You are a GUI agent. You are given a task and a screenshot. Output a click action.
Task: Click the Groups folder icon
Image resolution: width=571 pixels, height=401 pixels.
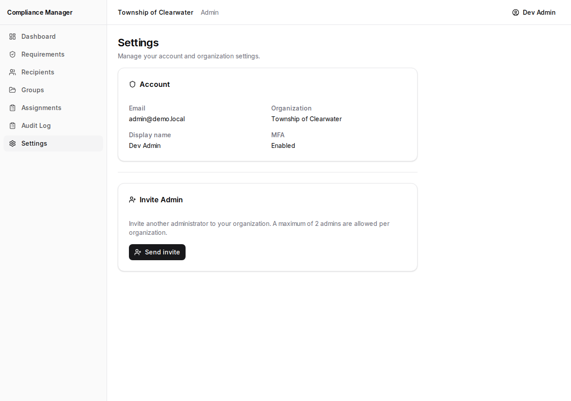[12, 90]
